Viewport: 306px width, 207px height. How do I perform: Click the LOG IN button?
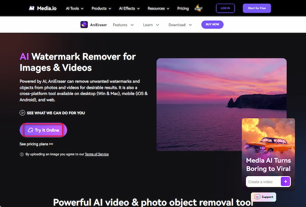coord(226,8)
